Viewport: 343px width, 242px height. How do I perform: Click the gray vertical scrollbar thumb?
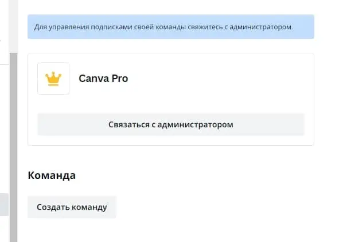tap(13, 147)
